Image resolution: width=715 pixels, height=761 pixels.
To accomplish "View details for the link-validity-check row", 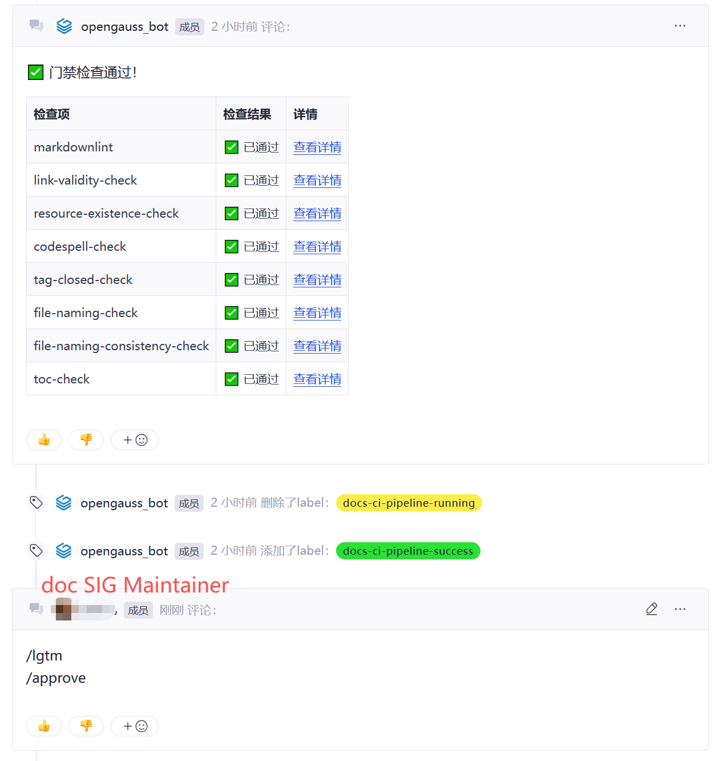I will (317, 181).
